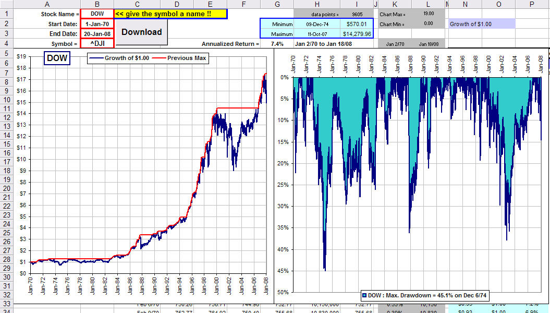Select the Symbol cell containing ^DJI

point(97,43)
